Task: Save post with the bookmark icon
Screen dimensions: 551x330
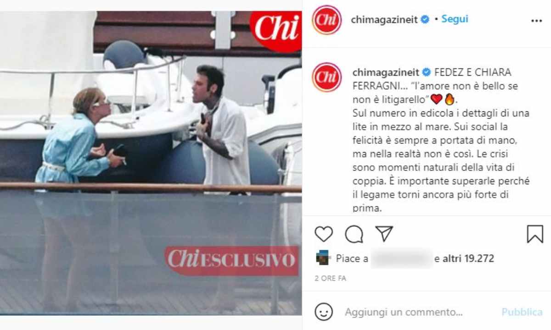Action: pyautogui.click(x=535, y=234)
